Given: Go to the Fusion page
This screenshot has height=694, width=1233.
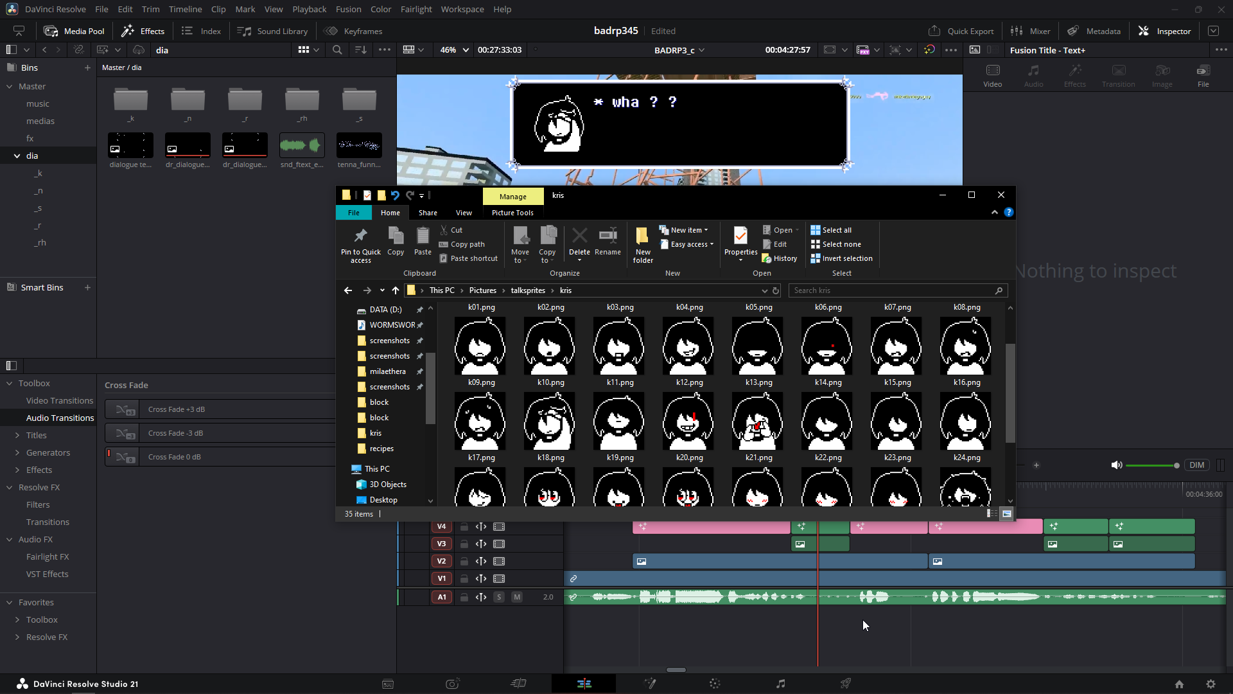Looking at the screenshot, I should tap(650, 684).
